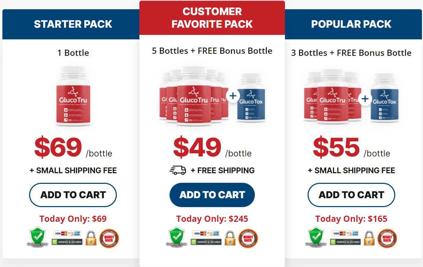The image size is (423, 267).
Task: Click green secure shield in Popular Pack
Action: point(315,237)
